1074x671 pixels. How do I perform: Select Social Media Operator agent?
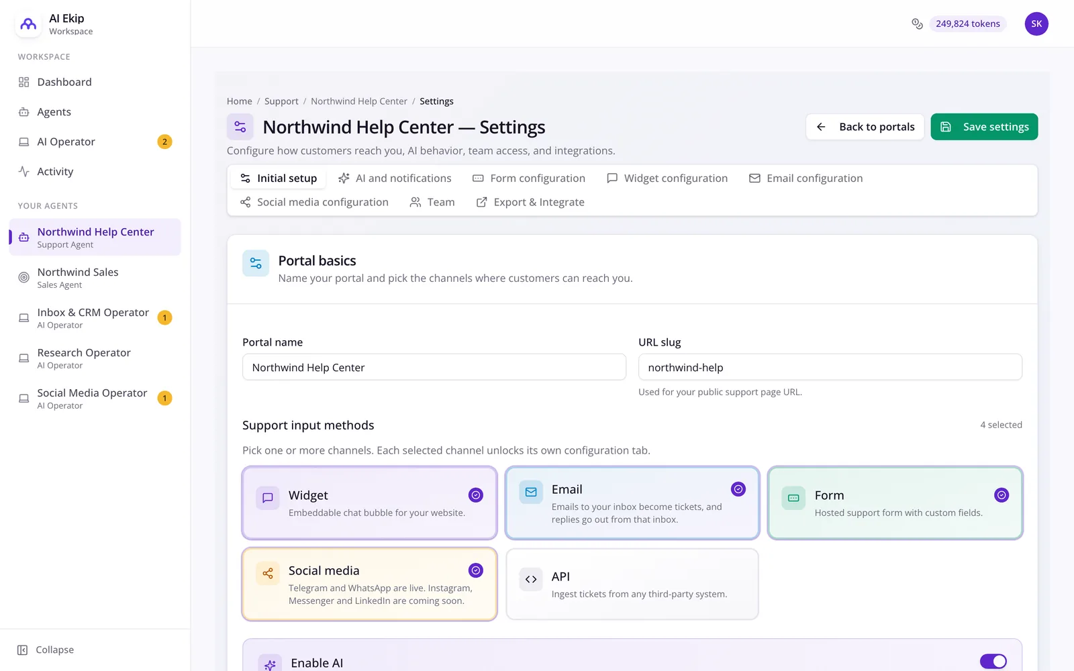[x=95, y=398]
